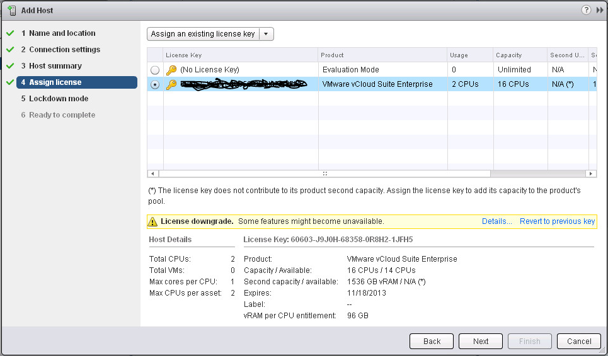Click the License downgrade warning icon
Viewport: 608px width, 356px height.
tap(152, 222)
